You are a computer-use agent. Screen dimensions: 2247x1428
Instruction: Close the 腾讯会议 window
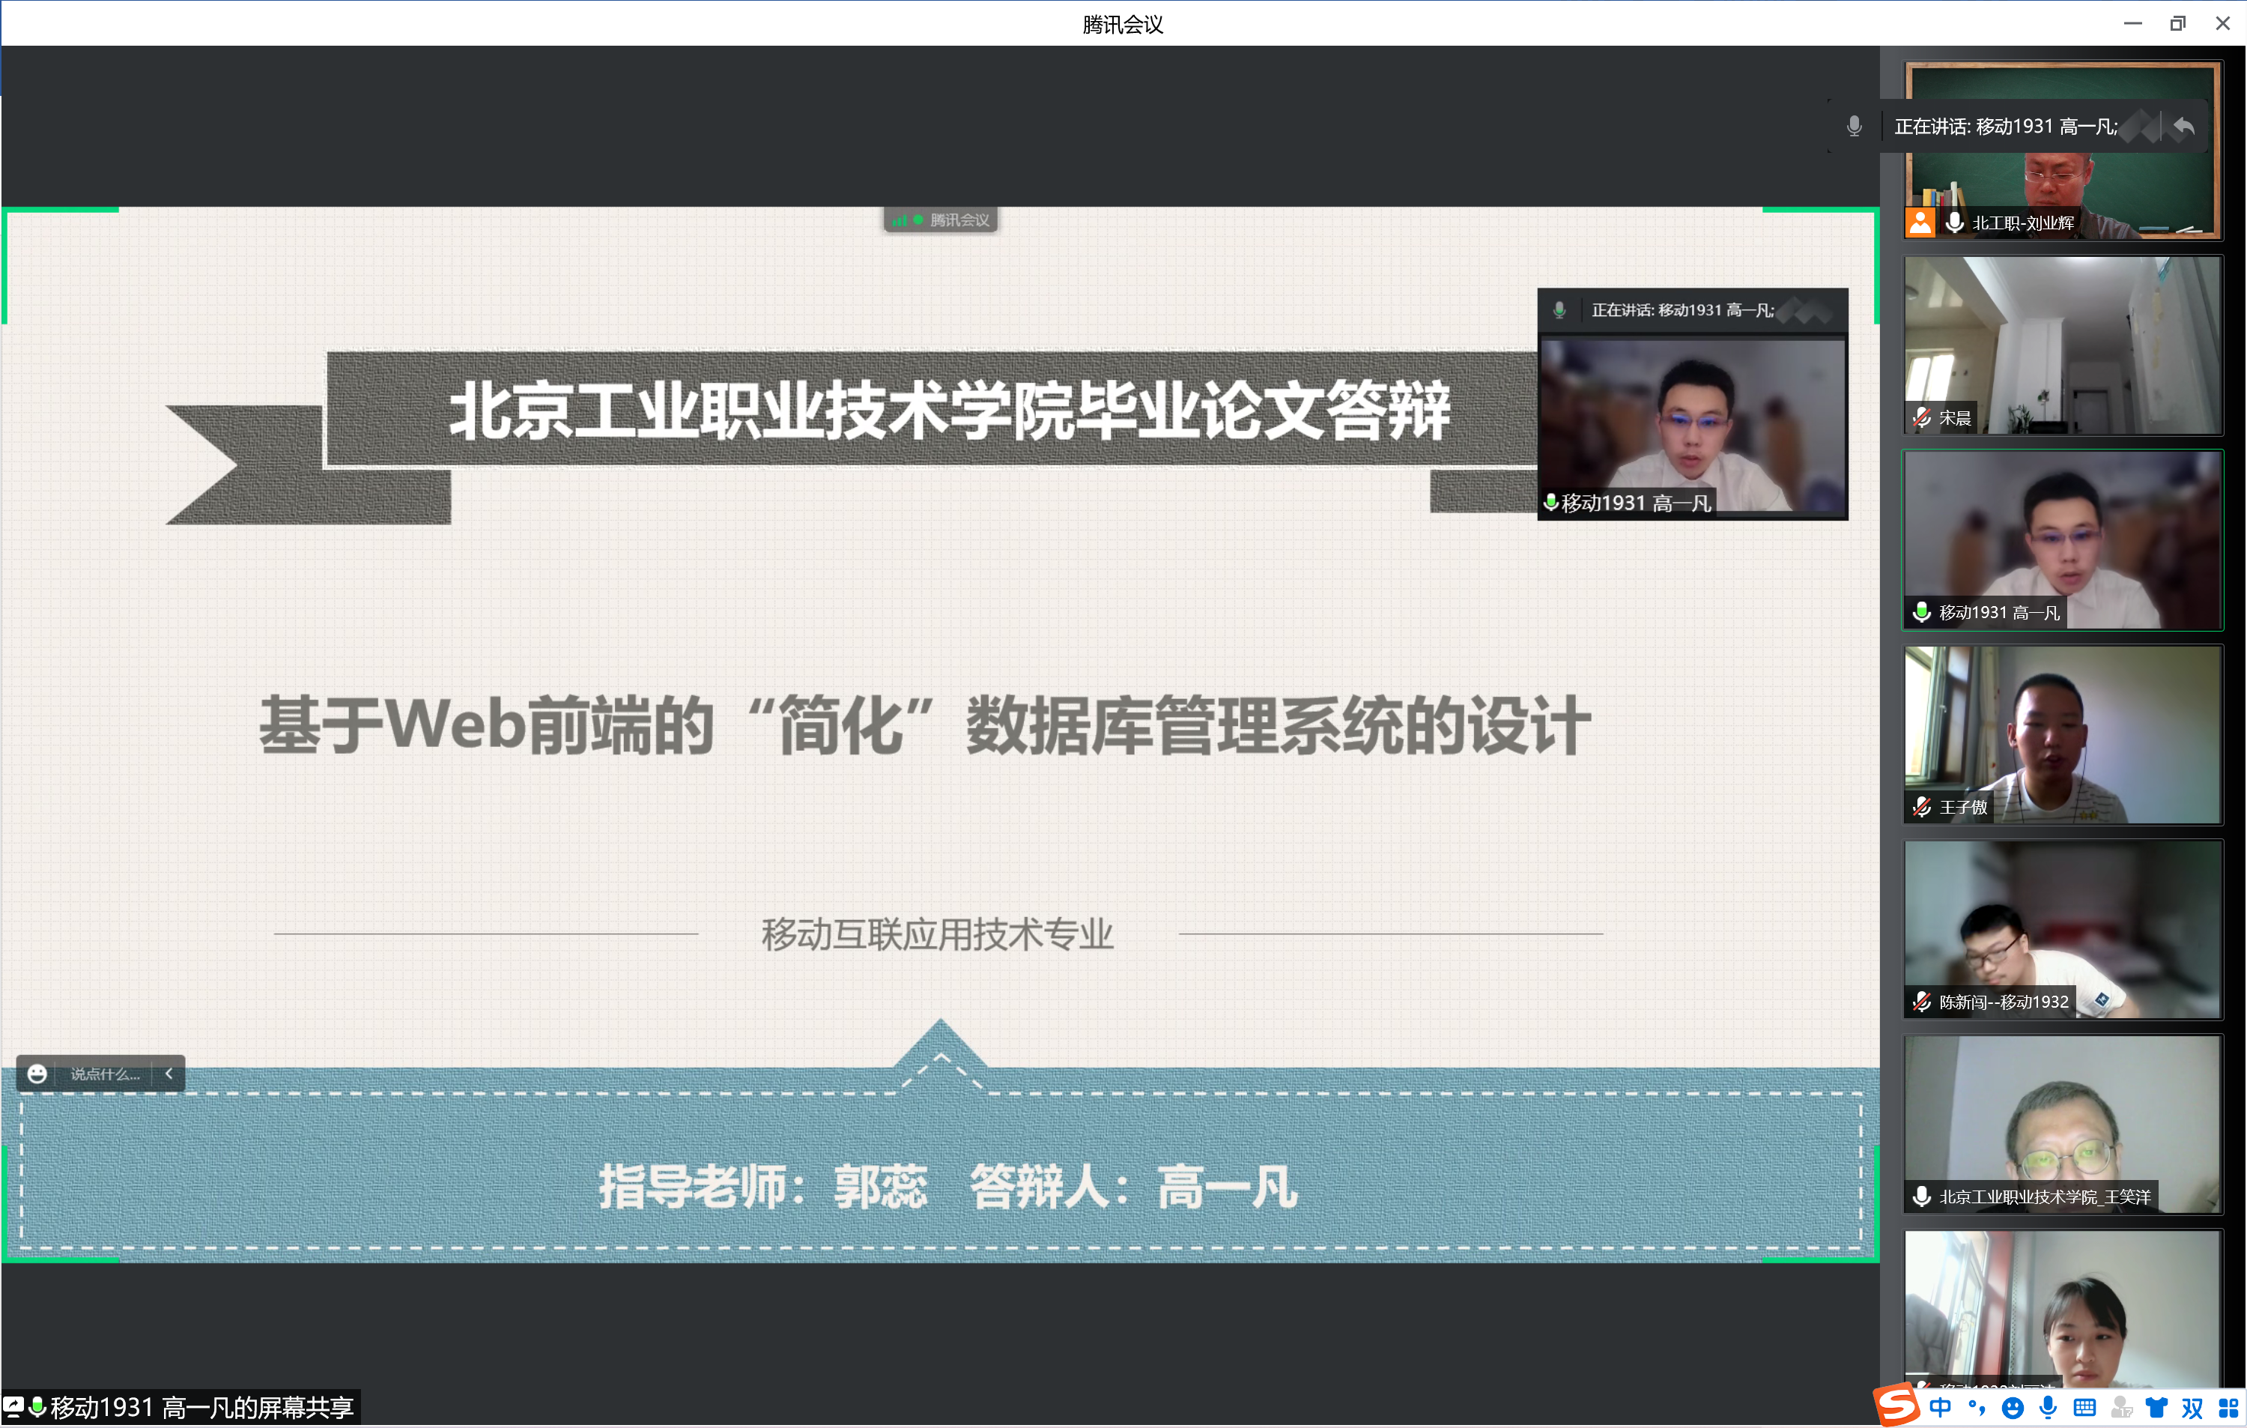point(2223,23)
